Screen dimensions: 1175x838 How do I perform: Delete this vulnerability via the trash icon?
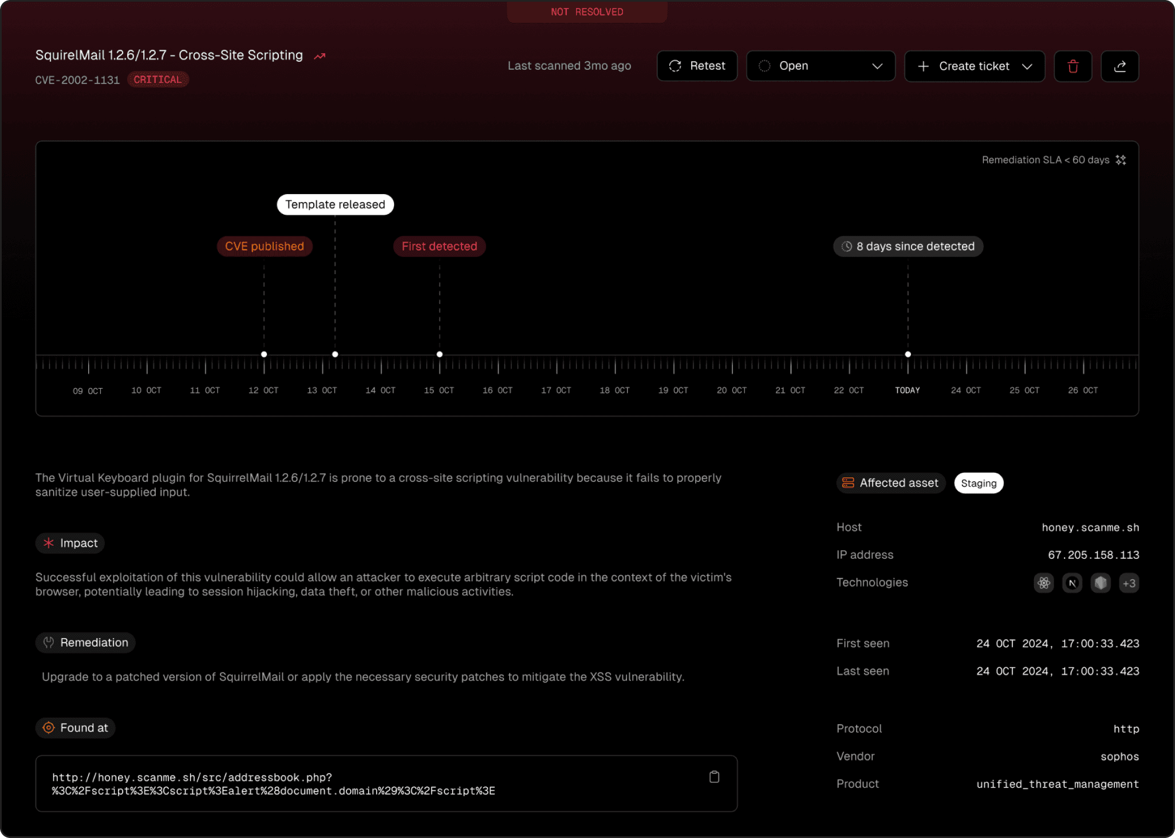tap(1073, 66)
